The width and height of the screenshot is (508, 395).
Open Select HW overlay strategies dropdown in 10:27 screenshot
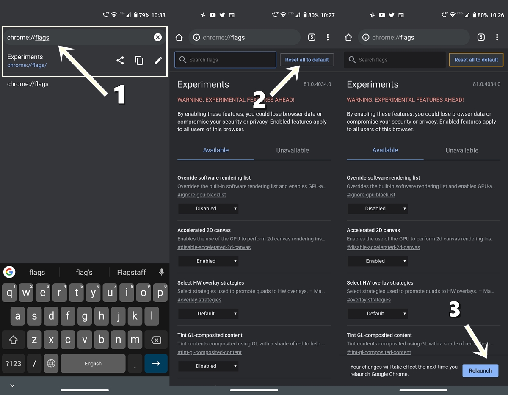point(208,313)
